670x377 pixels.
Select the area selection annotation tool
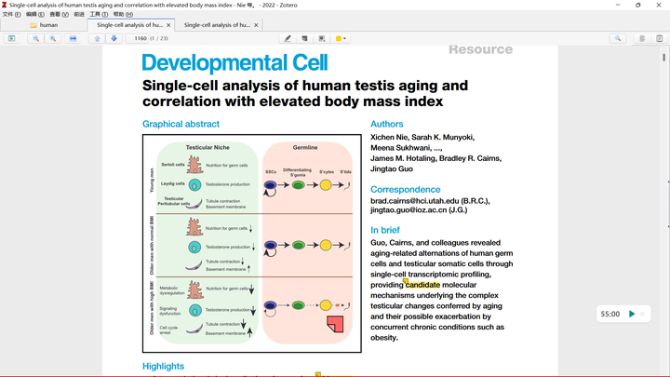322,38
